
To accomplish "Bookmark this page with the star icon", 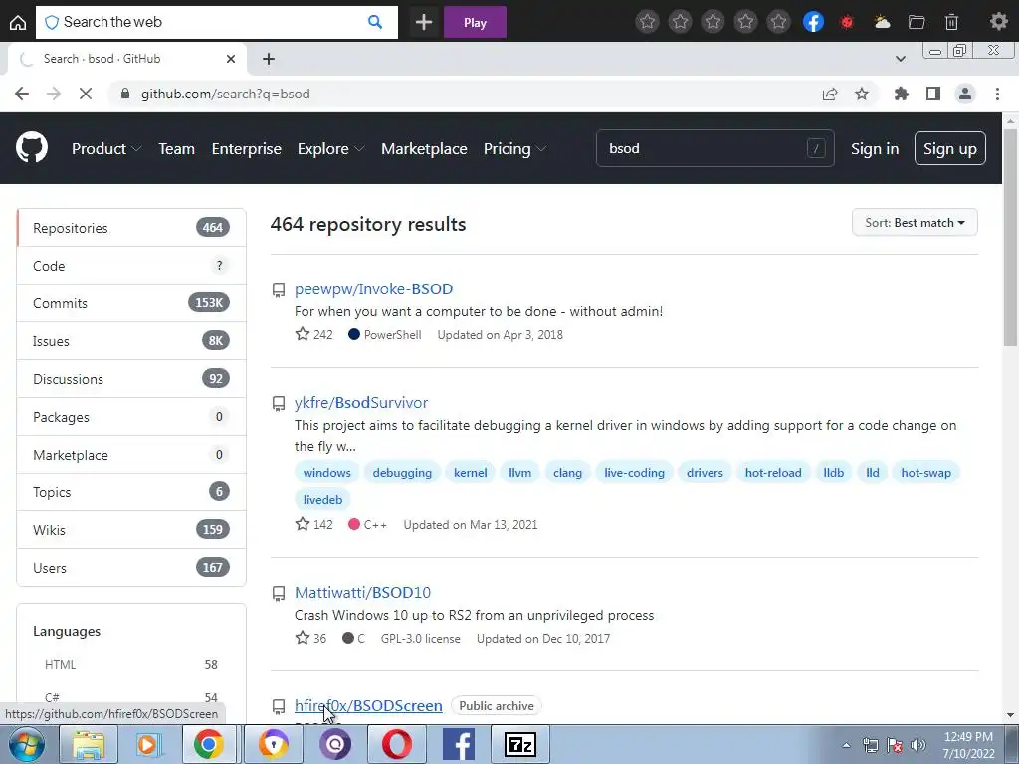I will [862, 94].
